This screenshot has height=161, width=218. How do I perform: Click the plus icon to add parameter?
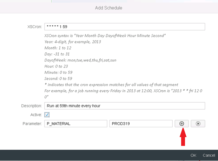click(x=182, y=123)
